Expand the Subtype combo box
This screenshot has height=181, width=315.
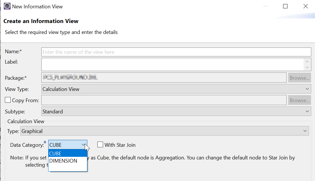coord(176,111)
